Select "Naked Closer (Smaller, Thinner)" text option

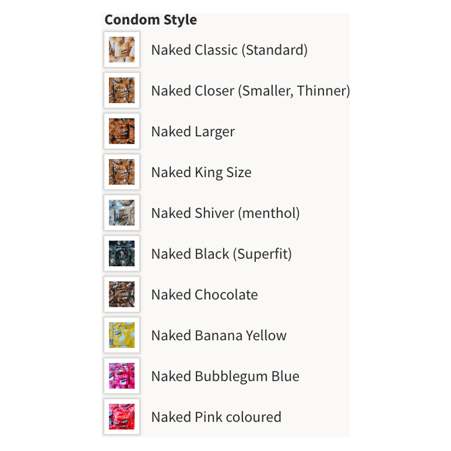pos(251,91)
